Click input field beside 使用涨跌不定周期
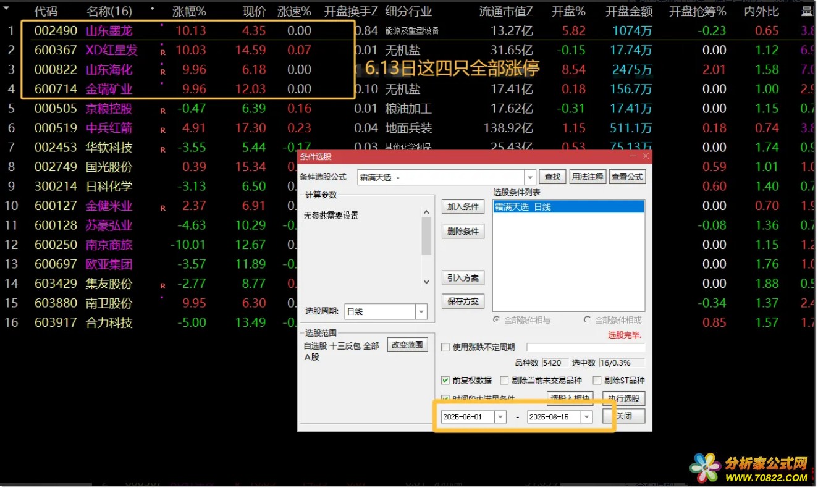 coord(585,348)
